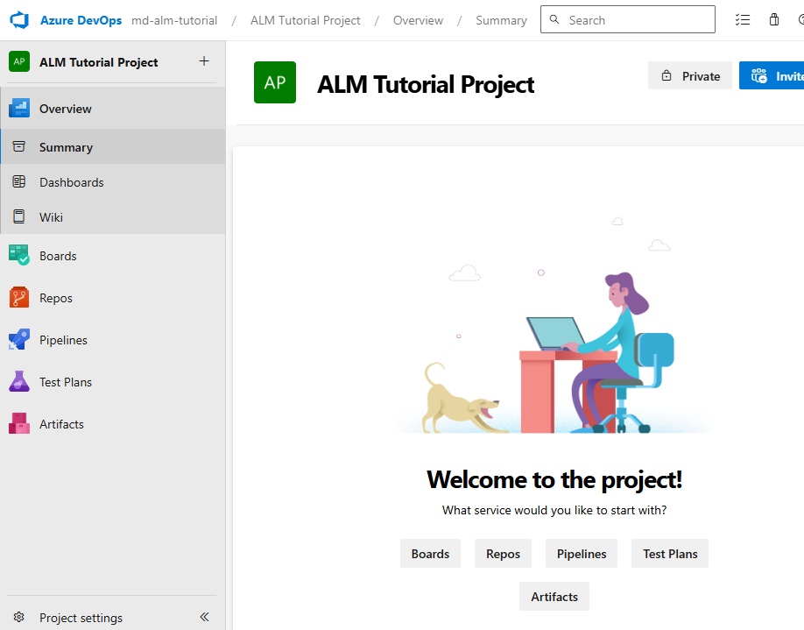The width and height of the screenshot is (804, 630).
Task: Start with the Artifacts service button
Action: point(554,596)
